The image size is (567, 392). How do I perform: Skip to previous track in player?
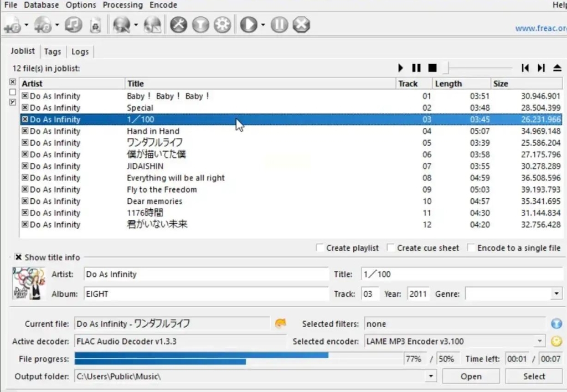pos(525,68)
